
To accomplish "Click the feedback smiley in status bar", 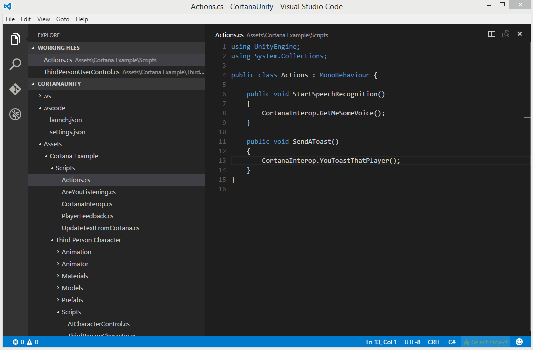I will click(519, 342).
